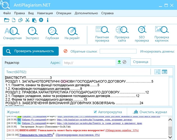The image size is (177, 140).
Task: Click the ВНИМАНИЕ! Уникальность warning text
Action: click(x=62, y=130)
